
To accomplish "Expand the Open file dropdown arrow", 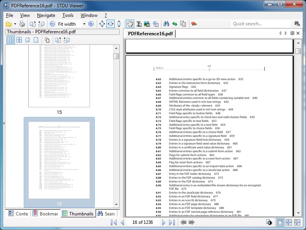I will coord(15,24).
